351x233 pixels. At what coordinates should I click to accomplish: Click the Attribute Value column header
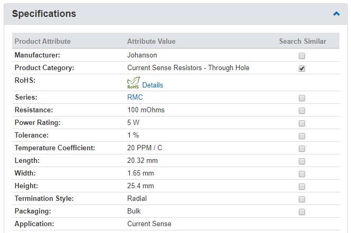point(151,41)
